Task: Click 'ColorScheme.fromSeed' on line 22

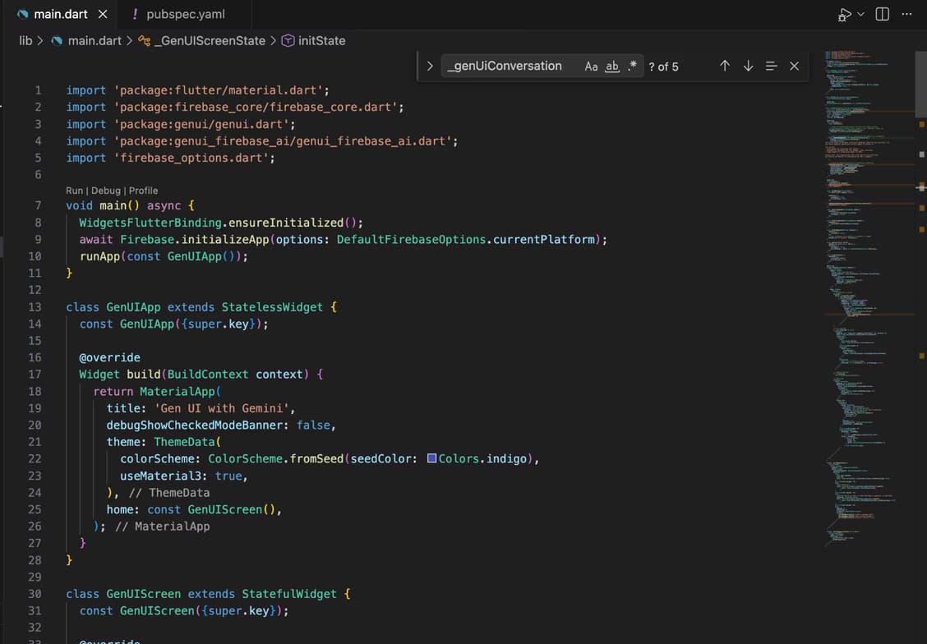Action: point(276,458)
